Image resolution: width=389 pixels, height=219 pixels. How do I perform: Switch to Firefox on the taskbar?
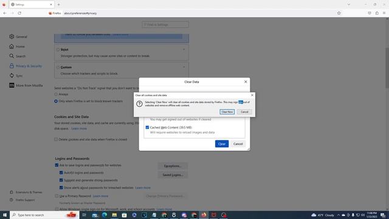click(x=204, y=215)
